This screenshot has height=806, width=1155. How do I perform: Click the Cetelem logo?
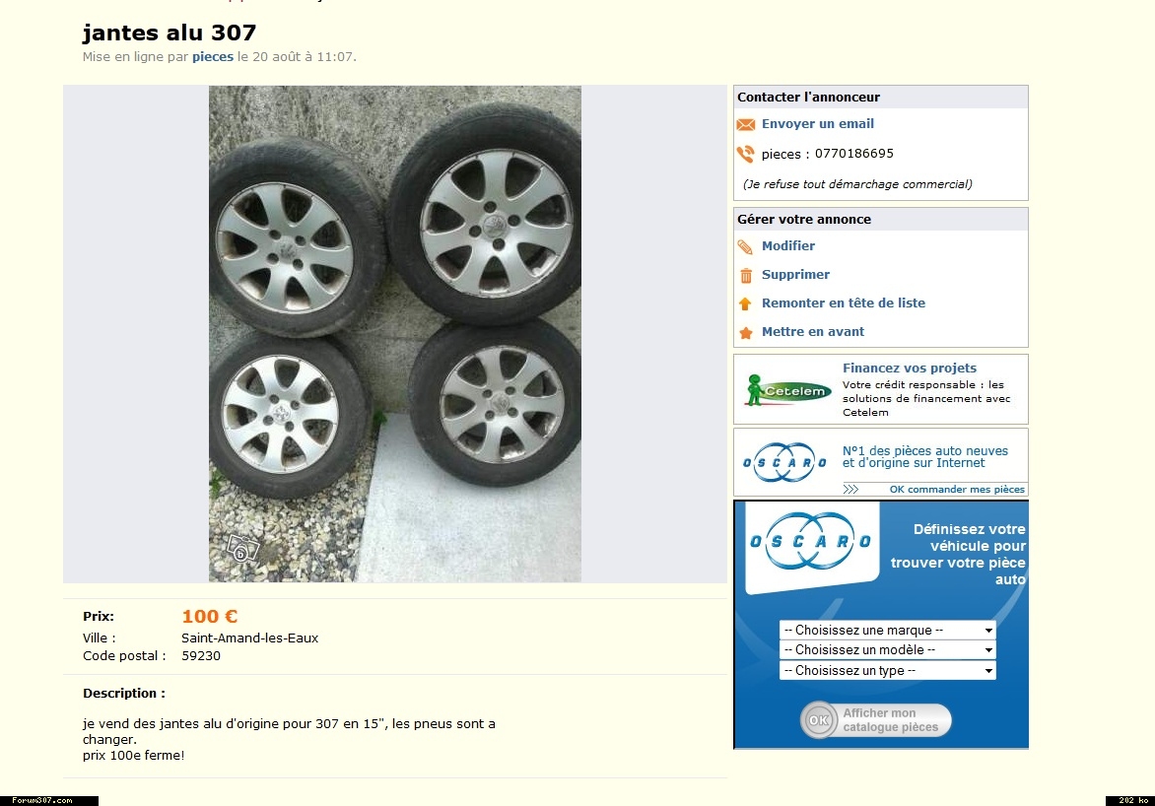(x=786, y=390)
